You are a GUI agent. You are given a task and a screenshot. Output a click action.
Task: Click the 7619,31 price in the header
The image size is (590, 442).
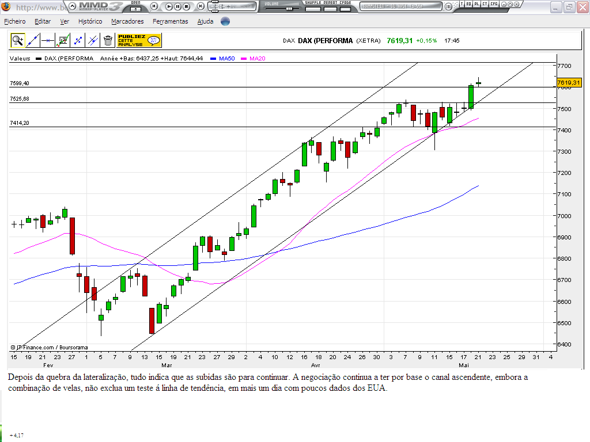400,41
